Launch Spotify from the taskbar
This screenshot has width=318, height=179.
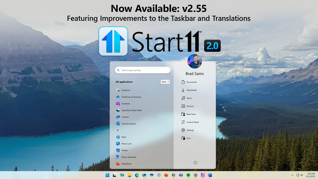point(188,175)
